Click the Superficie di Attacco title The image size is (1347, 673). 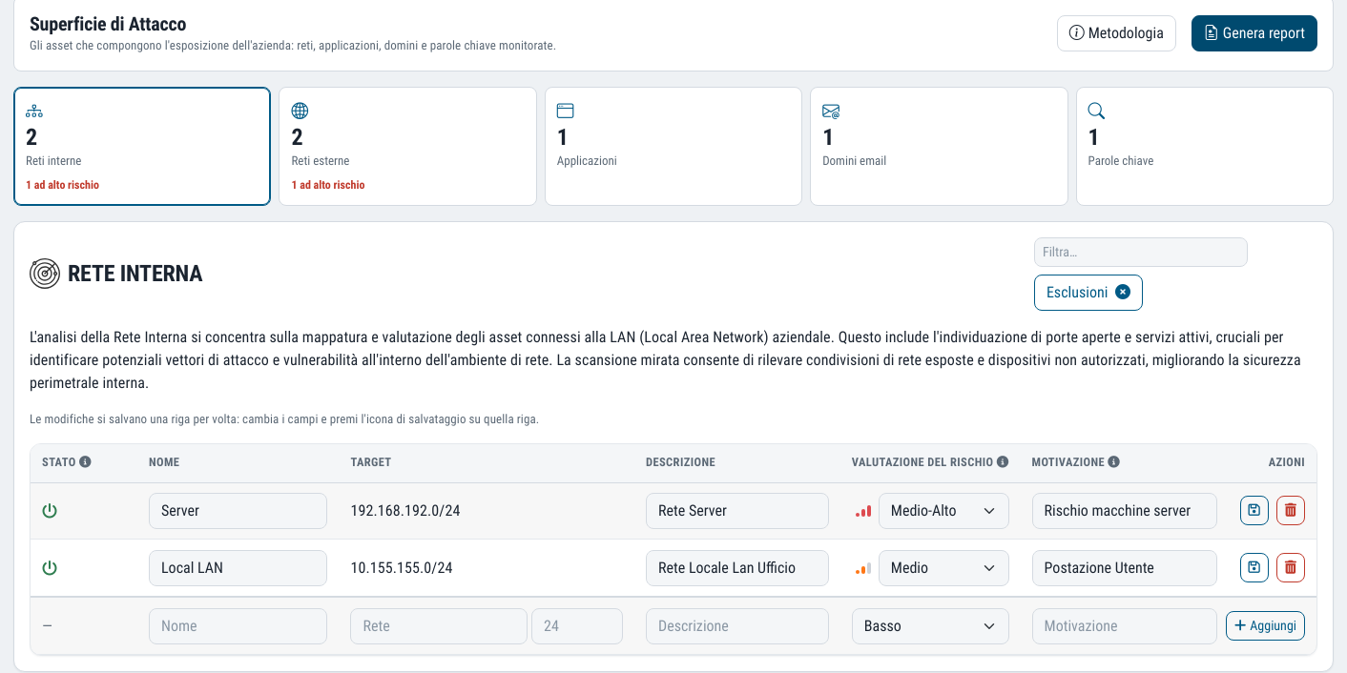(108, 24)
